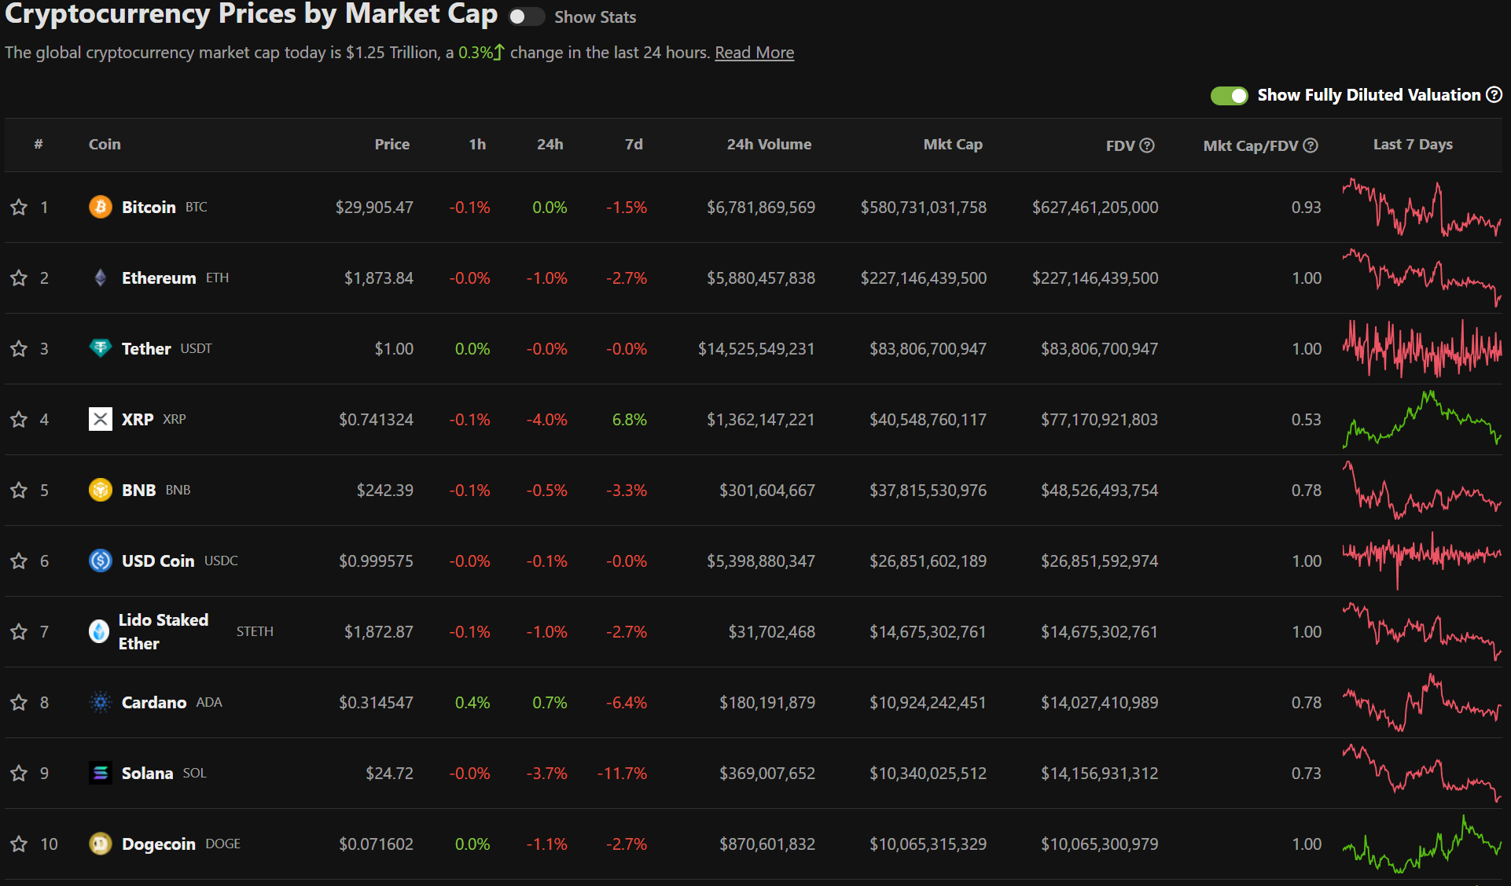Favorite Bitcoin with the star icon
Viewport: 1511px width, 886px height.
(x=19, y=208)
